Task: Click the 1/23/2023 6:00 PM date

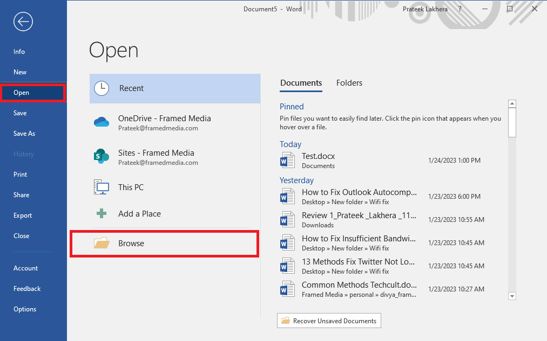Action: pos(454,196)
